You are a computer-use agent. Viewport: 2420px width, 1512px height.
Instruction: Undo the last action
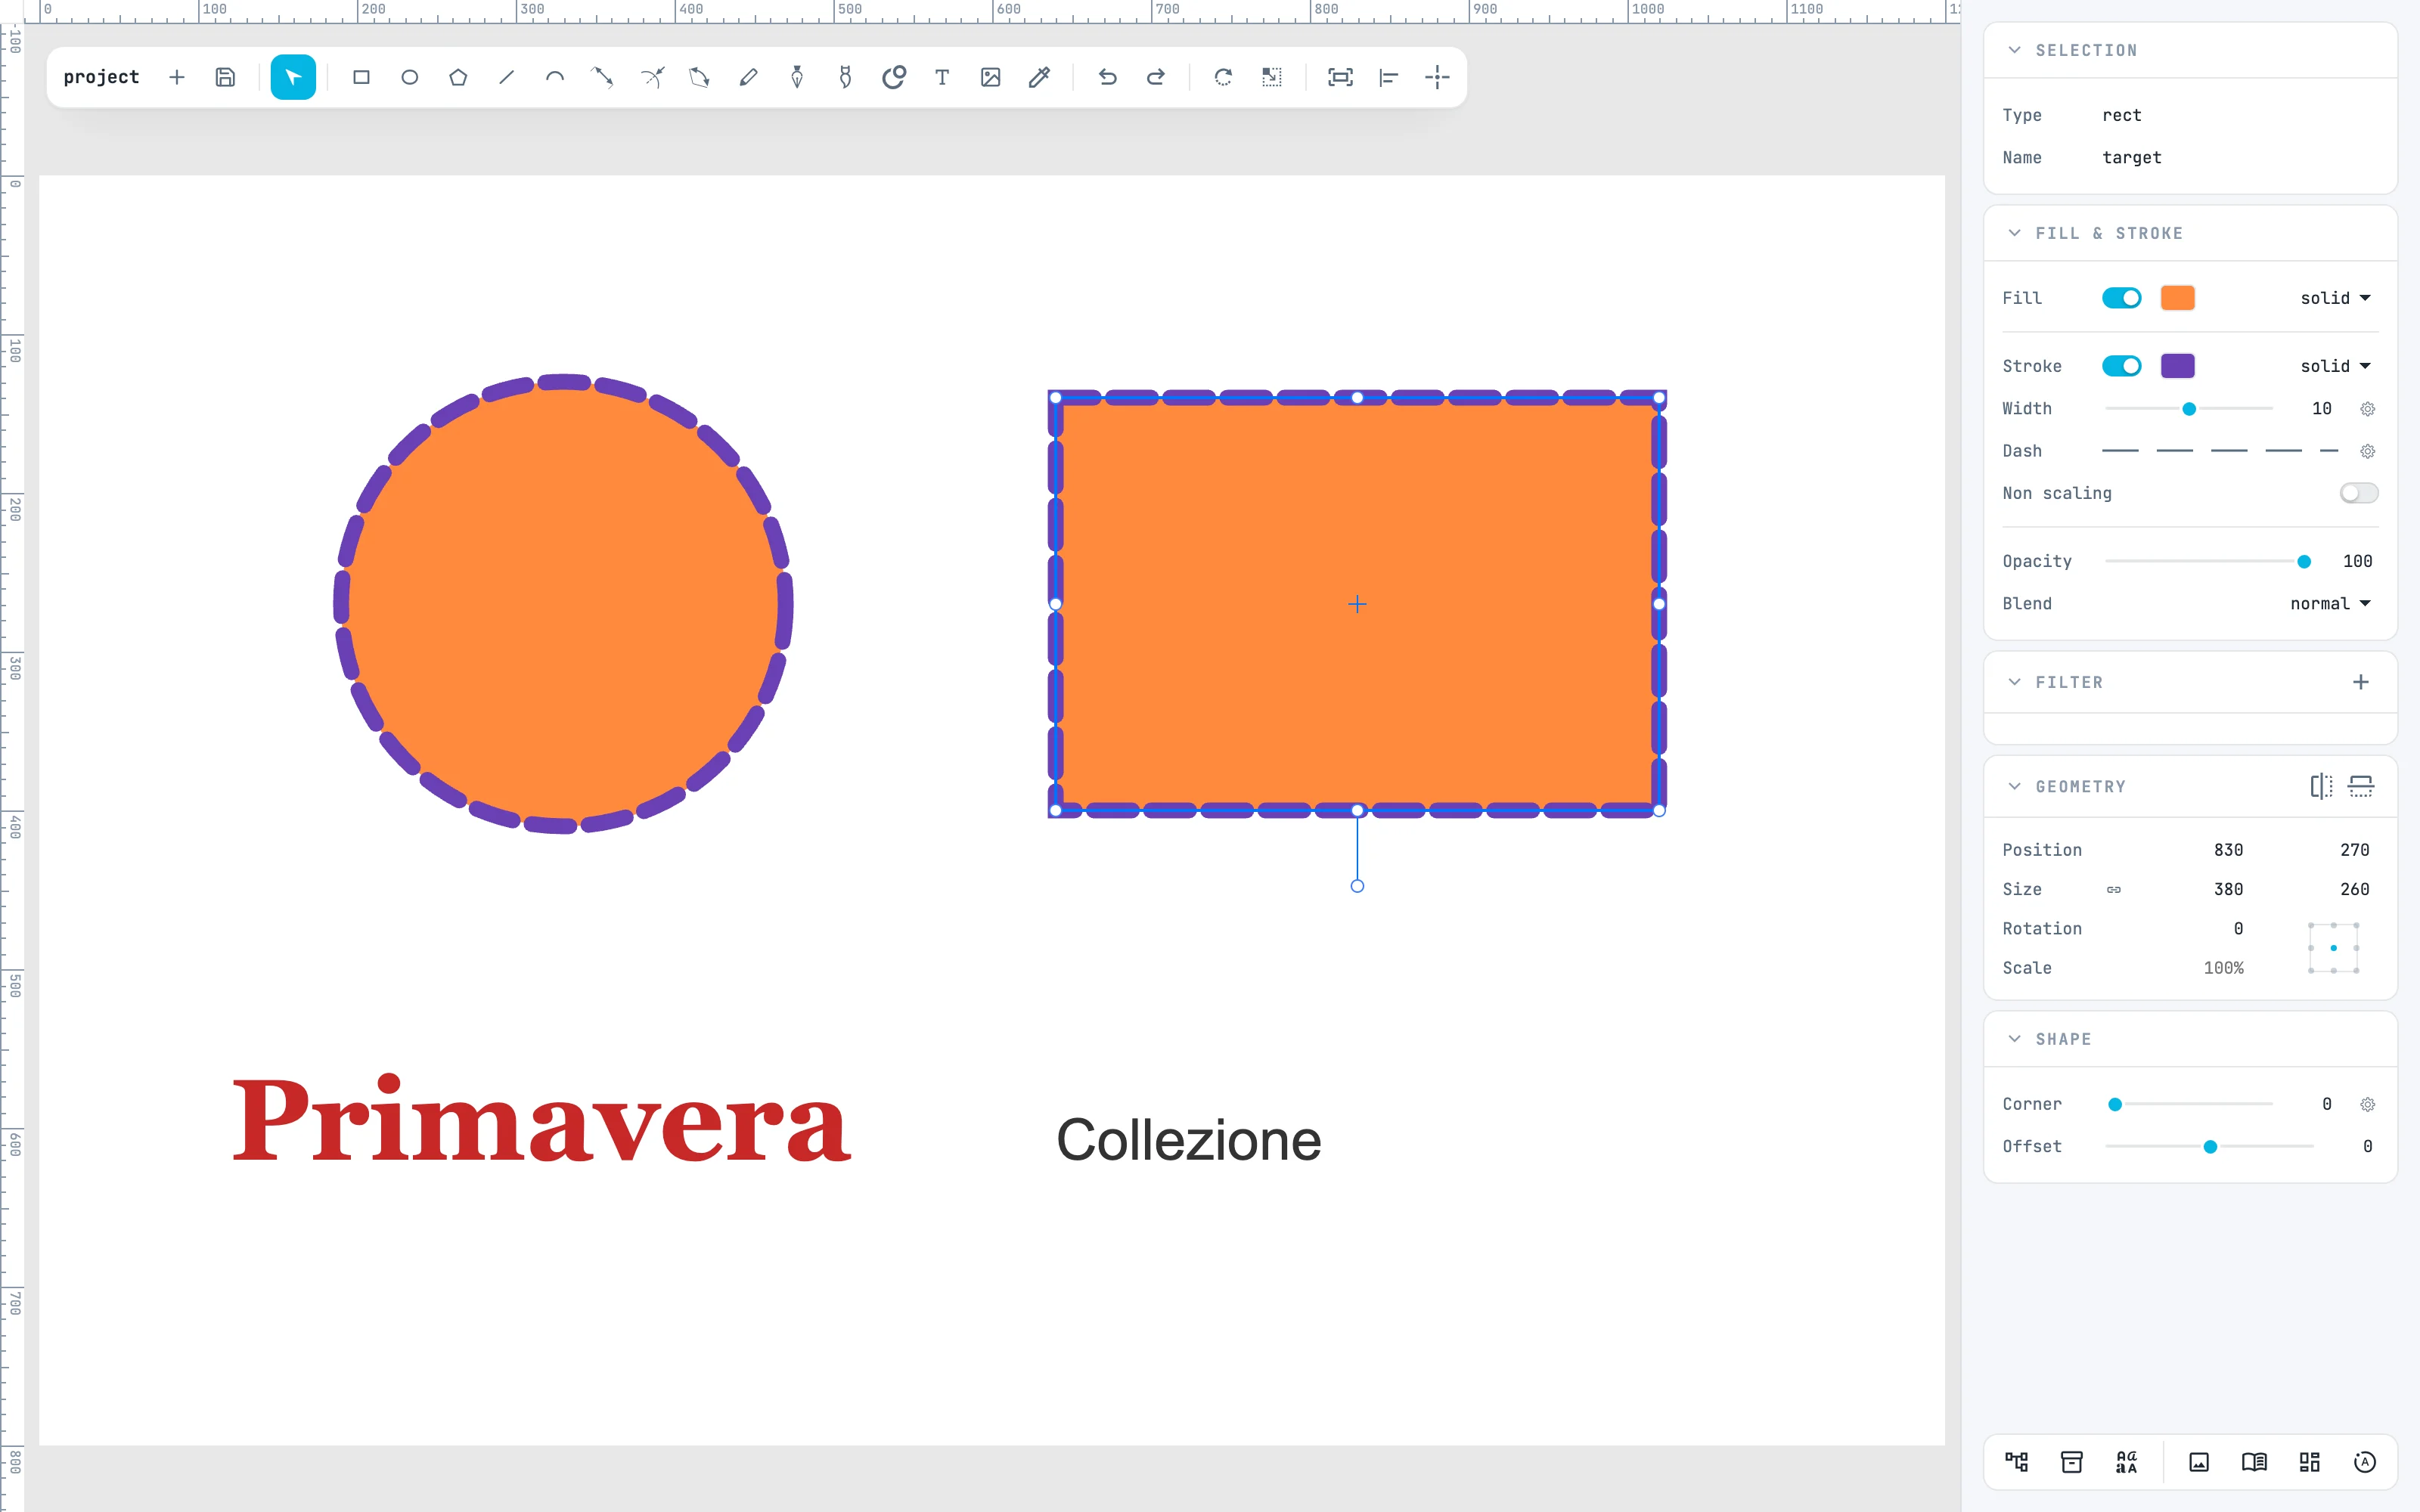1107,77
